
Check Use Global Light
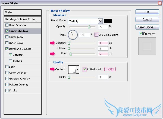tap(96, 35)
